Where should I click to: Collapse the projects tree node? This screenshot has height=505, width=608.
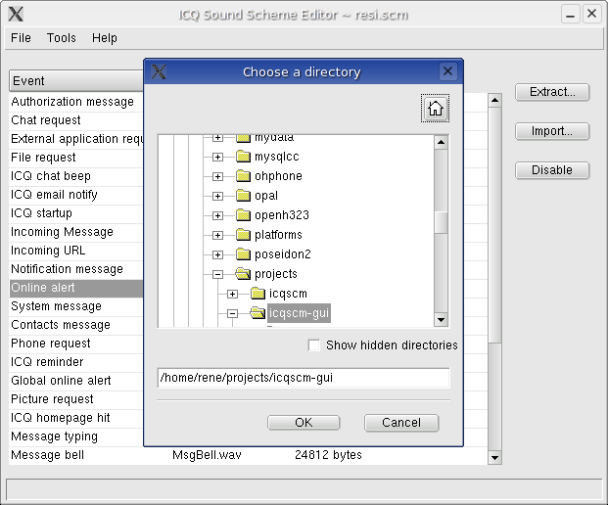point(217,274)
